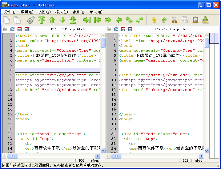Click the right pane vertical scrollbar down arrow
221x169 pixels.
pos(207,151)
